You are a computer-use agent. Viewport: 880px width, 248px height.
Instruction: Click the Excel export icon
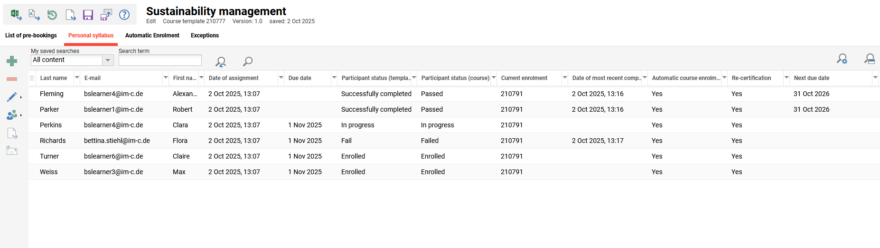coord(16,15)
